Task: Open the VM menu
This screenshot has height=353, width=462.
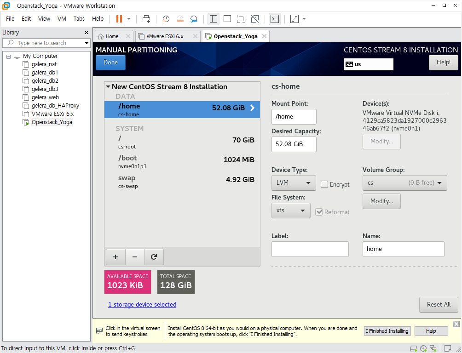Action: point(62,18)
